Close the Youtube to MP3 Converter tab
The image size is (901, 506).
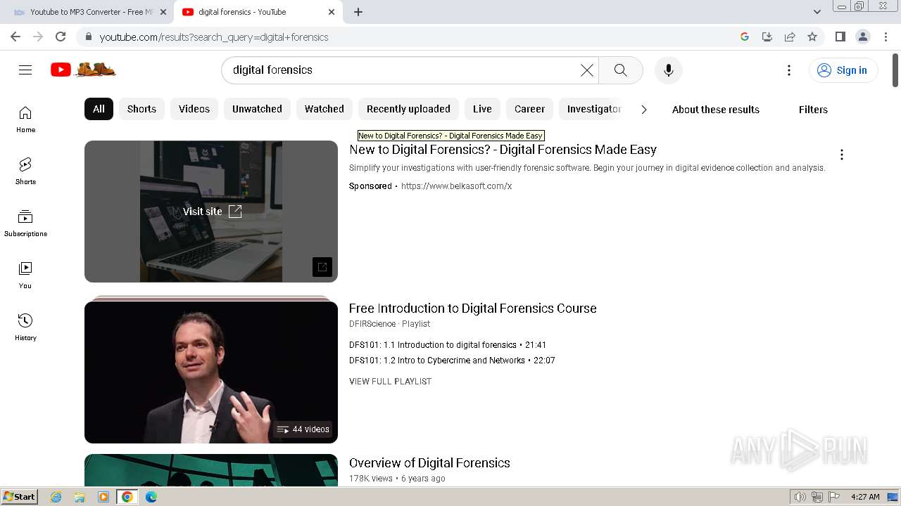pos(163,12)
